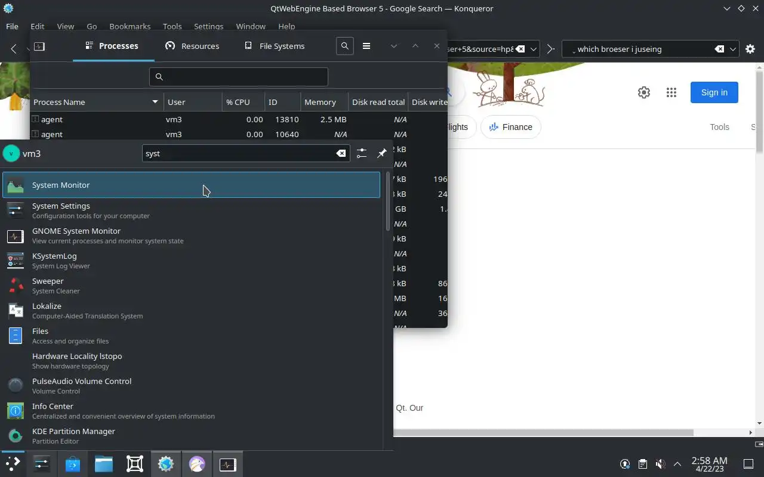764x477 pixels.
Task: Pin the launcher open with pin icon
Action: pos(382,153)
